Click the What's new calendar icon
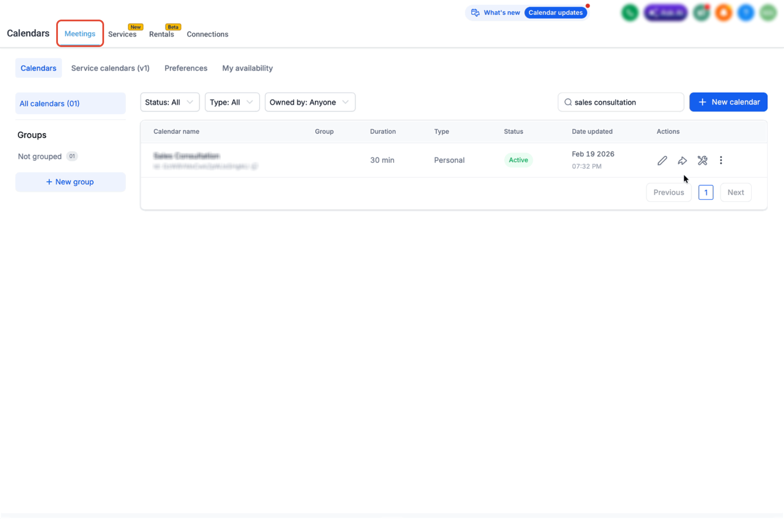Image resolution: width=784 pixels, height=519 pixels. tap(475, 13)
